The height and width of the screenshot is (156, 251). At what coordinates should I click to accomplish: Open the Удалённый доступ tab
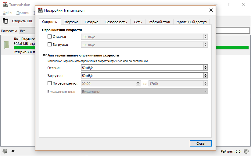[x=192, y=22]
